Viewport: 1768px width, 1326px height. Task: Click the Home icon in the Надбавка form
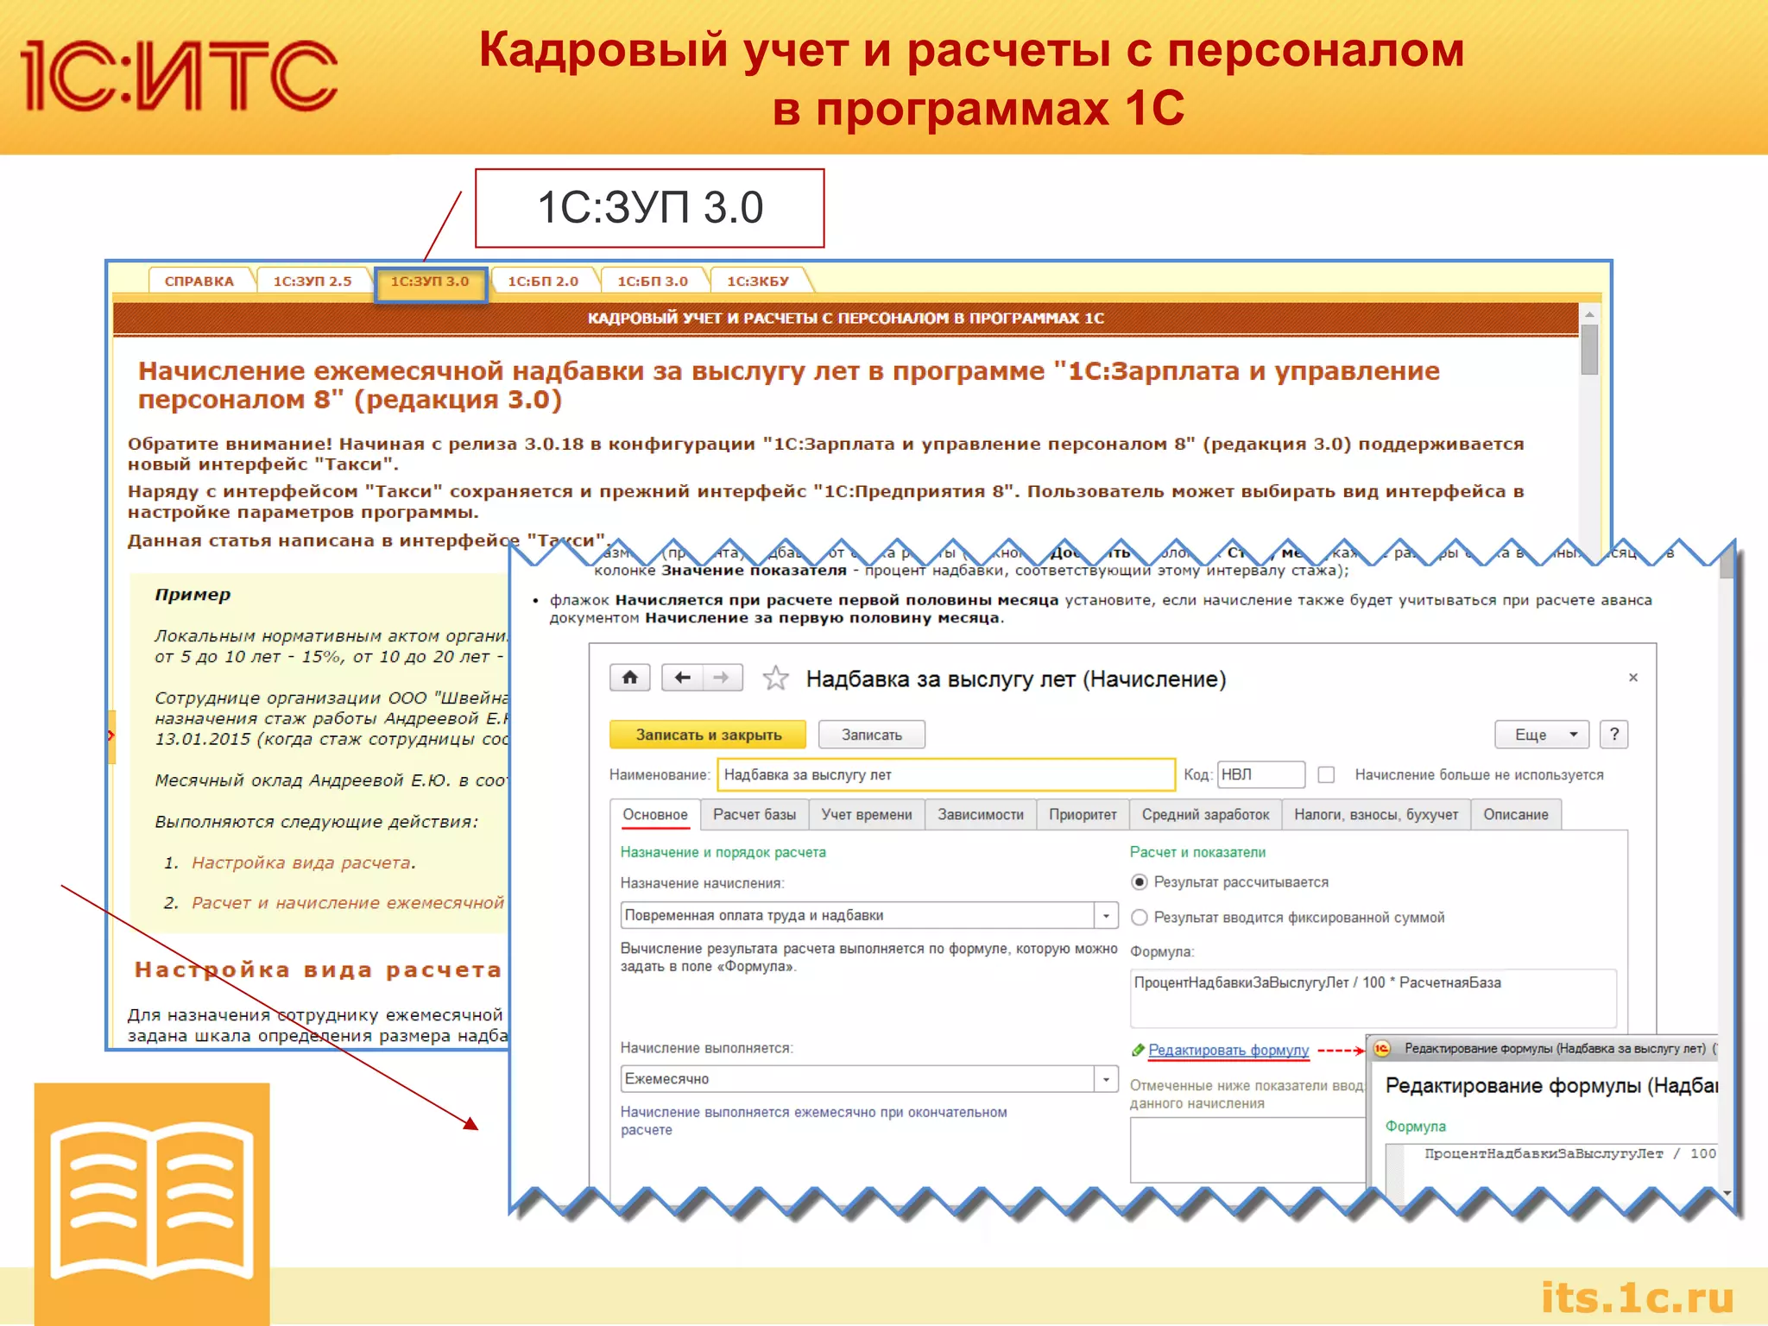(629, 678)
